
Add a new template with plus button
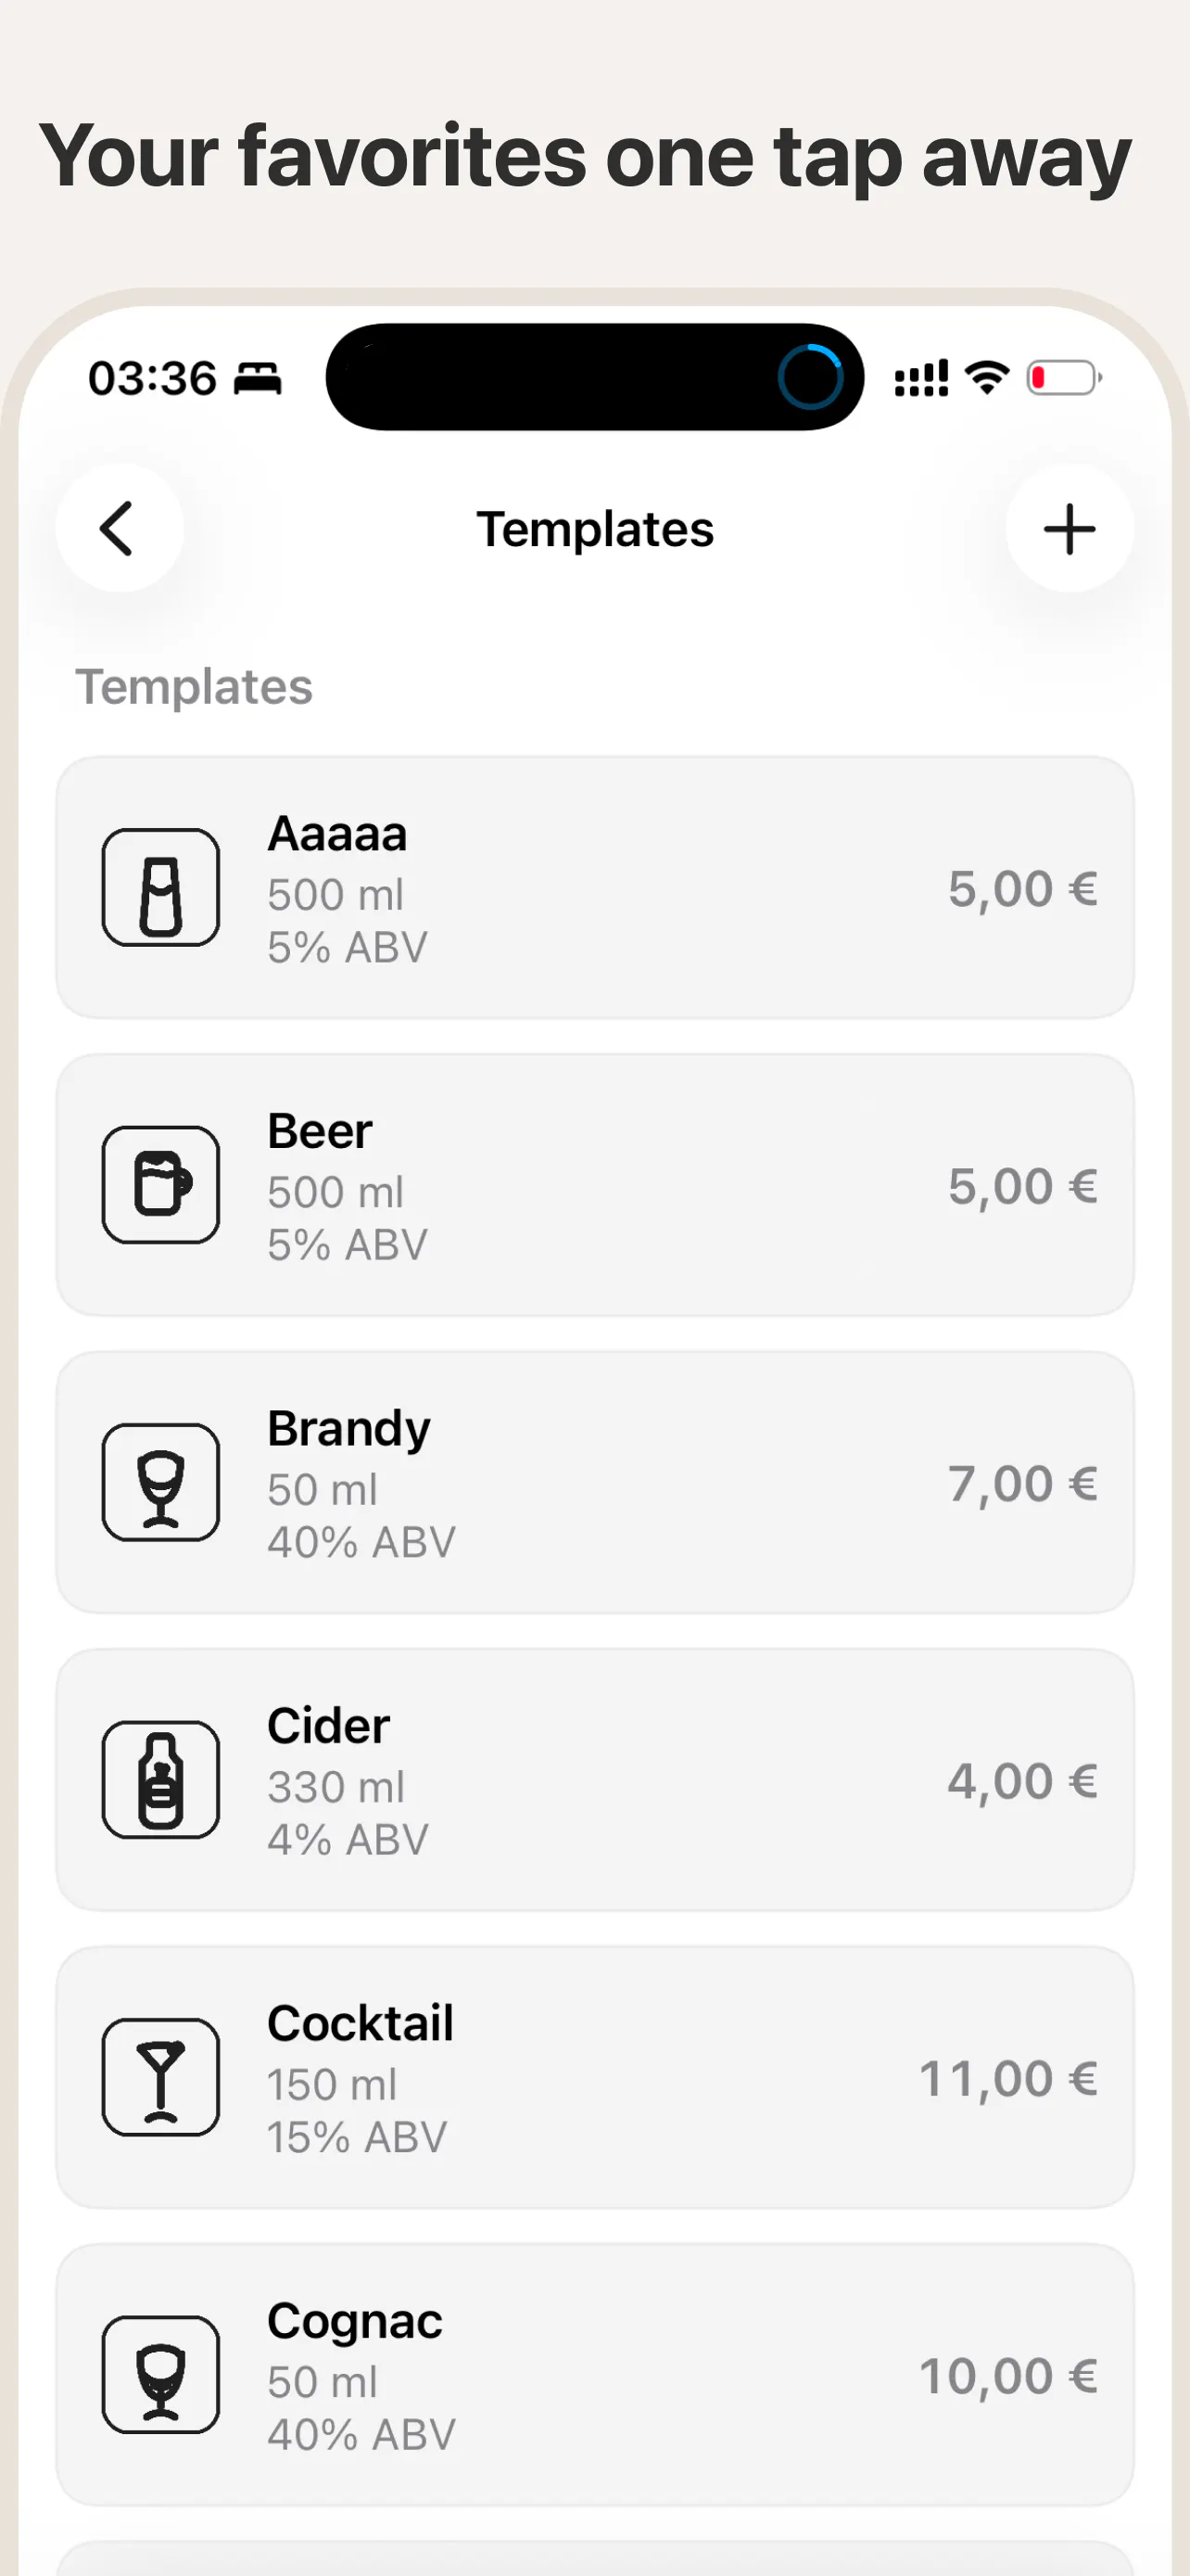click(x=1070, y=528)
